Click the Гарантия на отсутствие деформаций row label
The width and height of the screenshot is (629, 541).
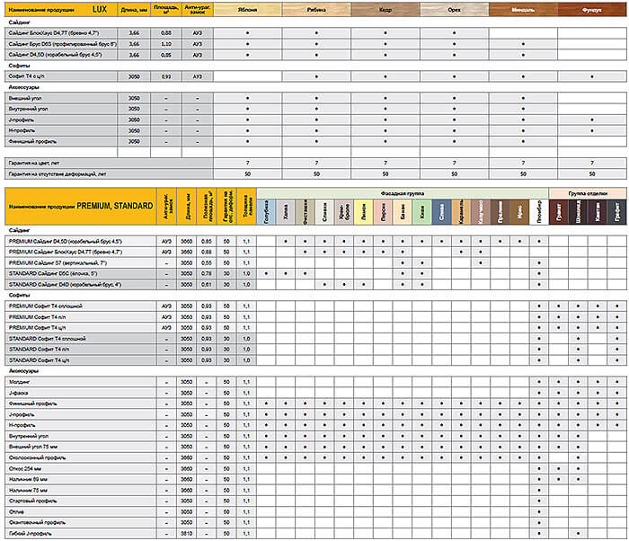58,174
